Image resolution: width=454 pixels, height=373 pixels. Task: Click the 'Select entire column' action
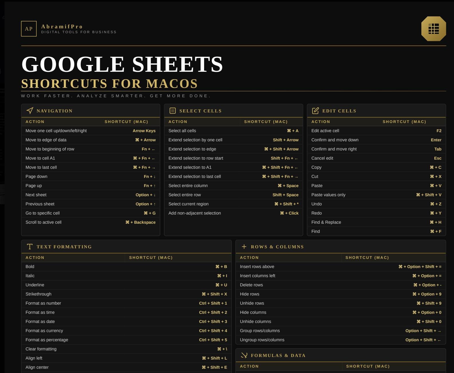click(188, 186)
